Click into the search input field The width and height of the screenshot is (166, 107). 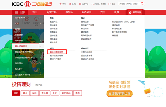coord(129,4)
